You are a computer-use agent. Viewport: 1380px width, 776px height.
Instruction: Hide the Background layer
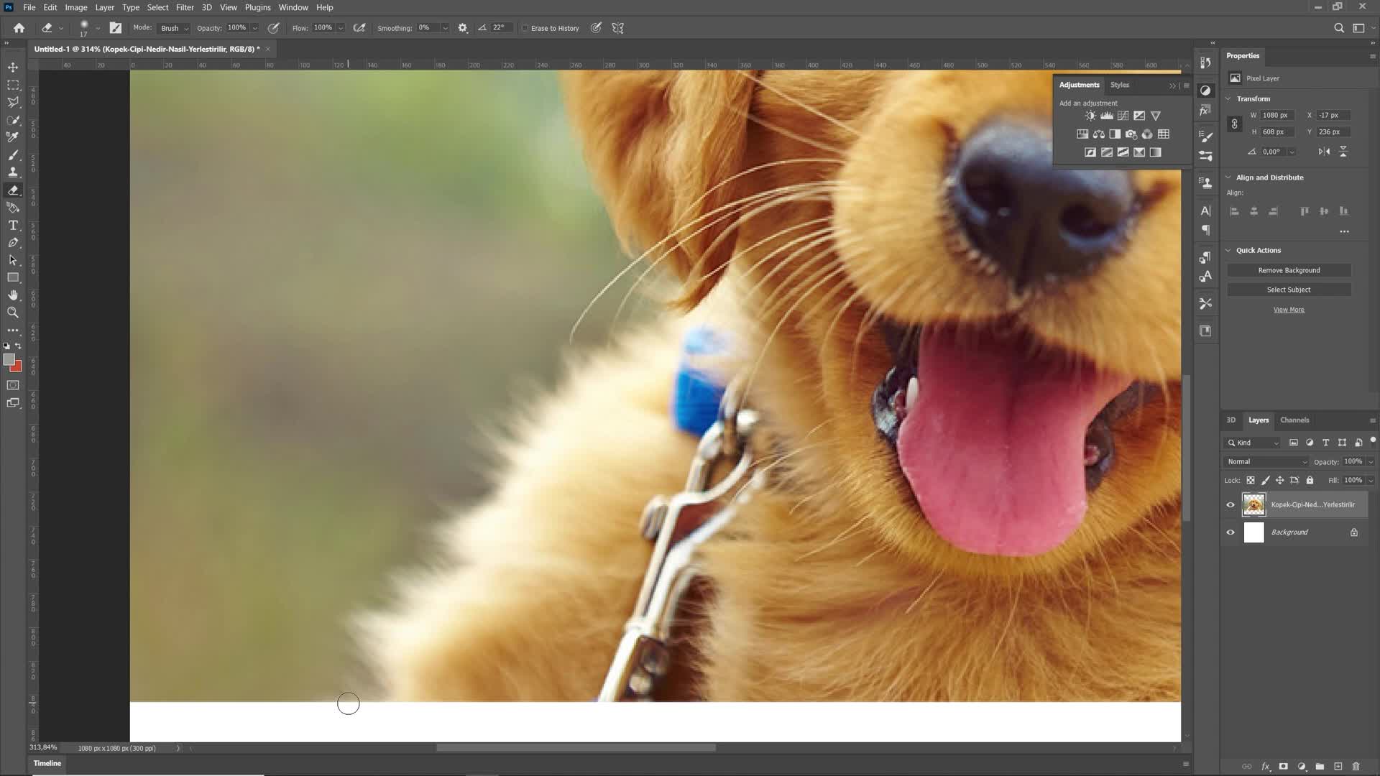click(x=1230, y=532)
